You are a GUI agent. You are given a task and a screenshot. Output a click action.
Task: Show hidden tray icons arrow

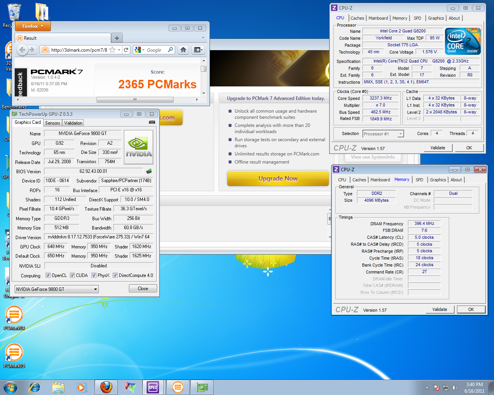[427, 388]
